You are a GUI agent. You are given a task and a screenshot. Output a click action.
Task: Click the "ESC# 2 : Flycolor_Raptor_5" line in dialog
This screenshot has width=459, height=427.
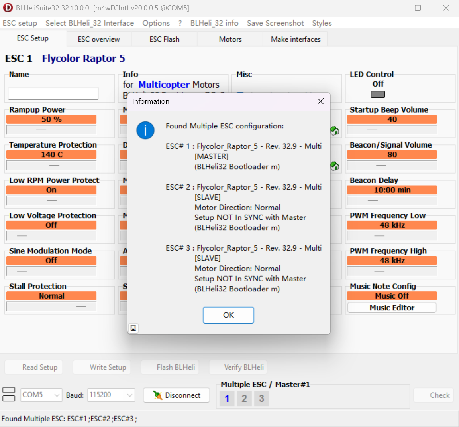[x=243, y=187]
